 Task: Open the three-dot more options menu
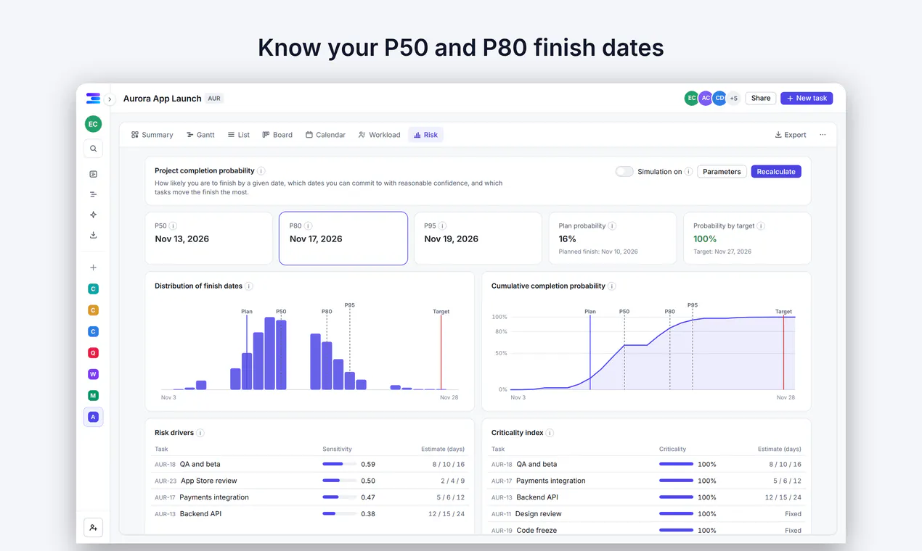pos(823,135)
